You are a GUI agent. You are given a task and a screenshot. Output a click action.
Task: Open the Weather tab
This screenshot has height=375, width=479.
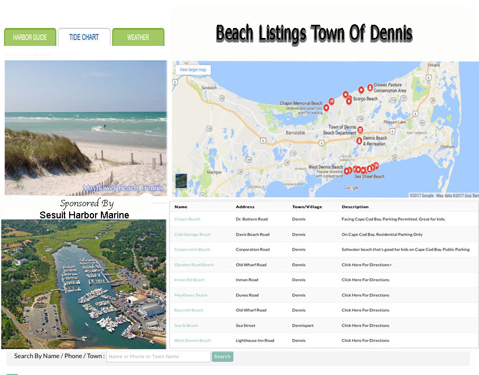pyautogui.click(x=138, y=37)
